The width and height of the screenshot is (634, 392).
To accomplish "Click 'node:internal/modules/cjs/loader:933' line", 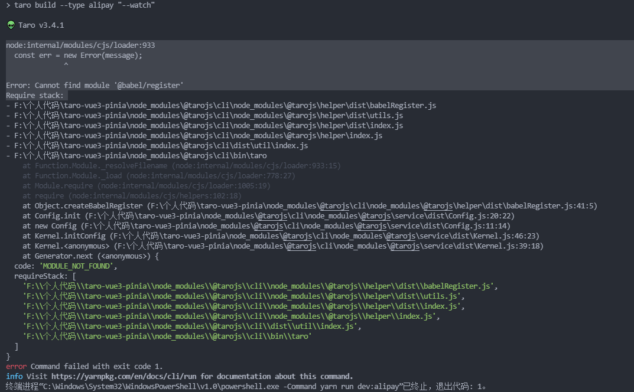I will pyautogui.click(x=80, y=45).
